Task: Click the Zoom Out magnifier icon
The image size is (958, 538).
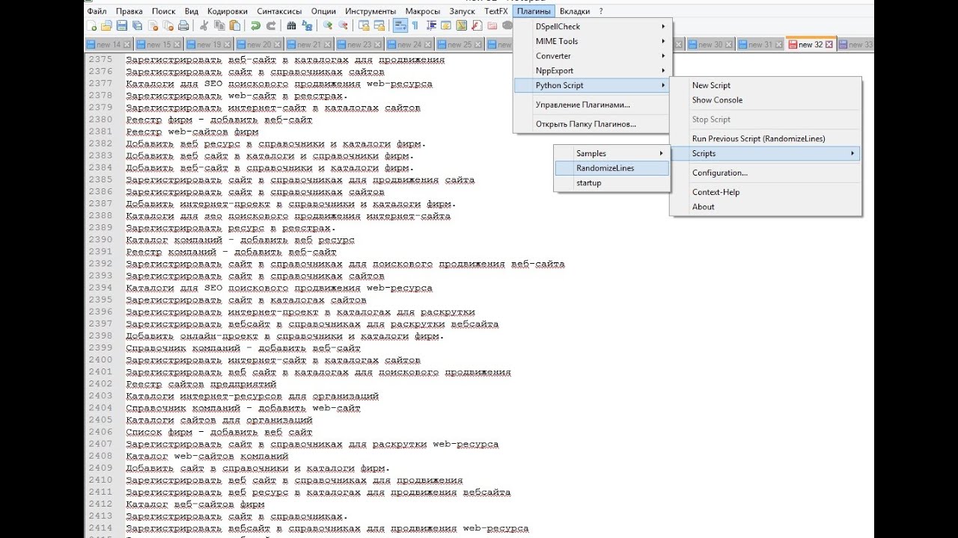Action: coord(344,26)
